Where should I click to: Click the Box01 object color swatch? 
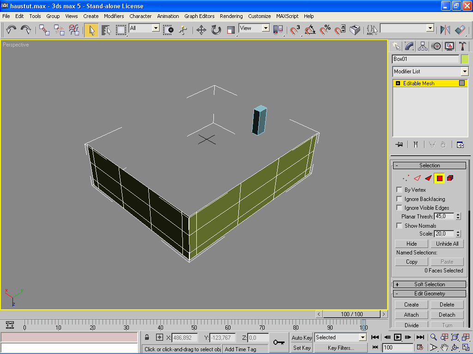click(464, 59)
